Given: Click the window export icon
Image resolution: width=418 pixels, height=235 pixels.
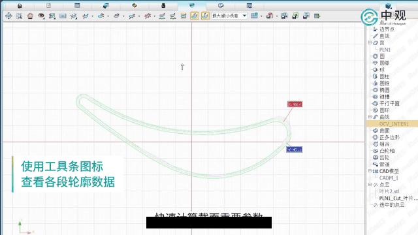Looking at the screenshot, I should [x=306, y=16].
